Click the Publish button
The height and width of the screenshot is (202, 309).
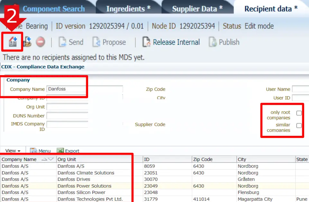coord(224,42)
